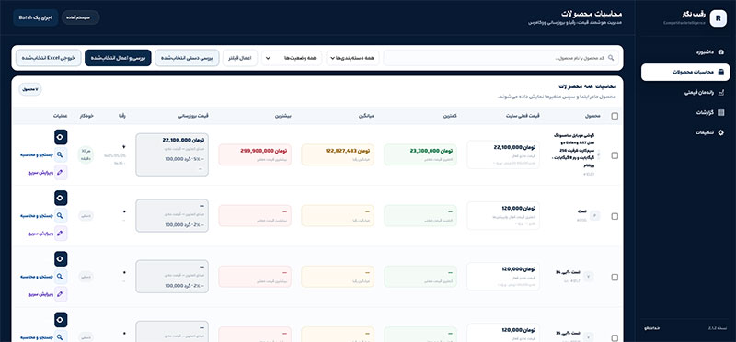Click the pencil edit icon in the plain تست row
The image size is (736, 342).
pyautogui.click(x=61, y=234)
